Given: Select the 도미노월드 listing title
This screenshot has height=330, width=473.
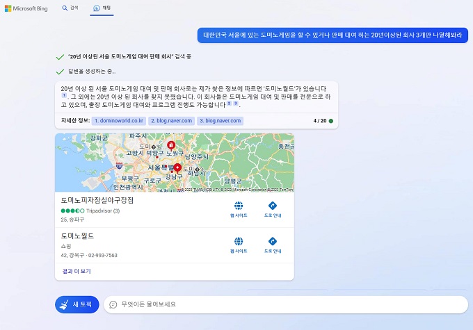Looking at the screenshot, I should coord(77,236).
